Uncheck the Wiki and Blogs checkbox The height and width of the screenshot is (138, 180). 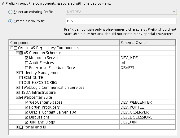27,122
